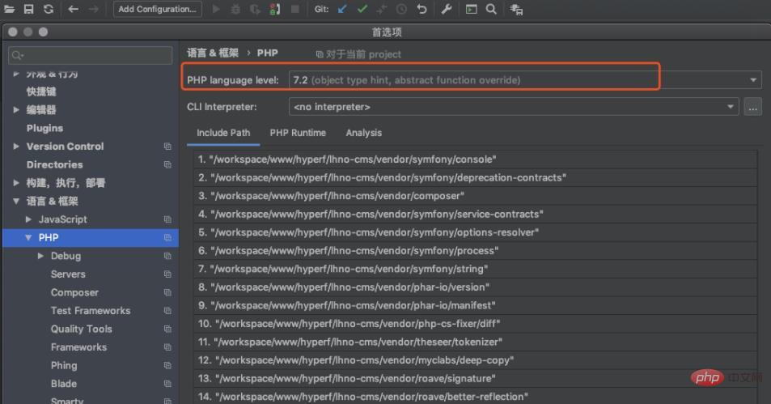771x404 pixels.
Task: Expand the Version Control tree node
Action: pos(16,147)
